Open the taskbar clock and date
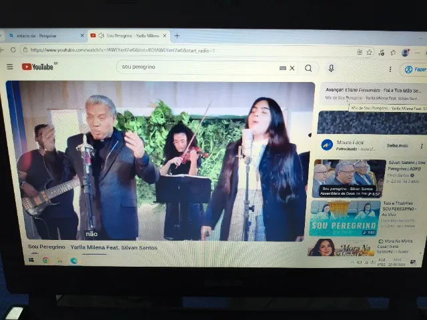 point(397,262)
